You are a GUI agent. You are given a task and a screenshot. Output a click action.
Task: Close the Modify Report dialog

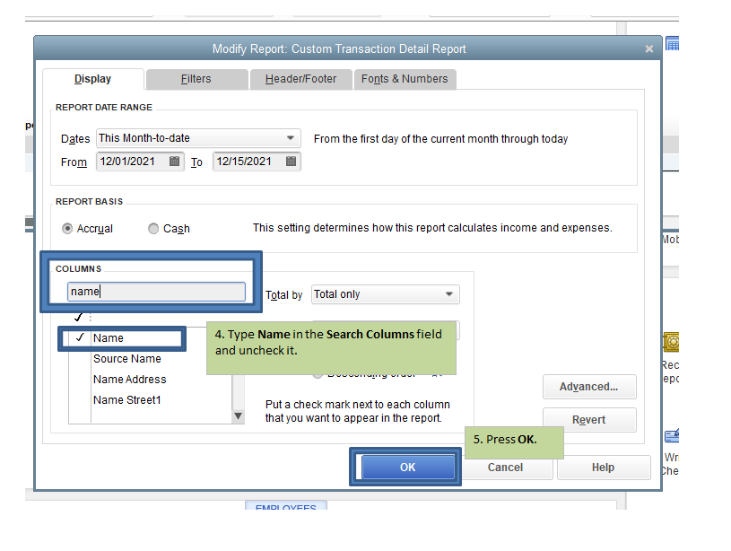point(649,49)
